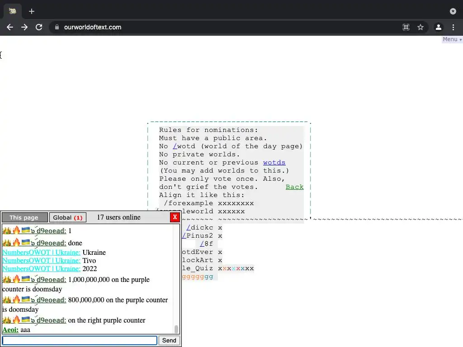Click the '/forexample xxxxxxxx' sample line
Viewport: 463px width, 347px height.
(208, 203)
